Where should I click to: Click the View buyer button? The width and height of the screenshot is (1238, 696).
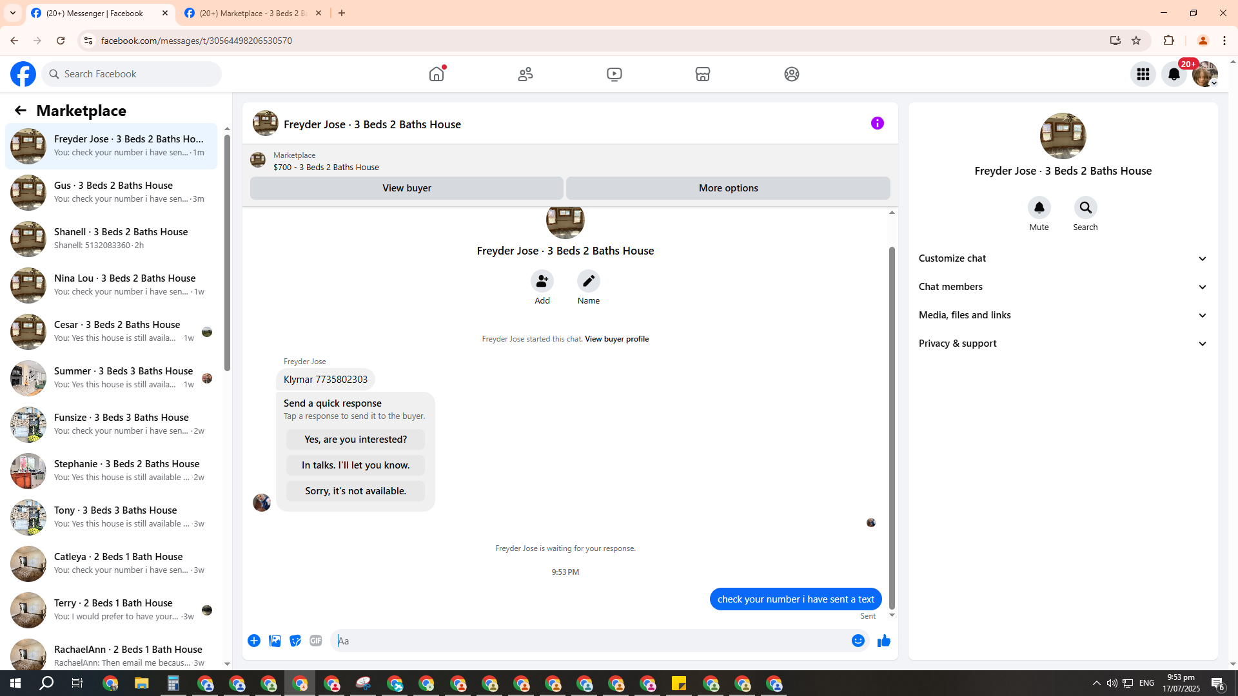coord(407,188)
